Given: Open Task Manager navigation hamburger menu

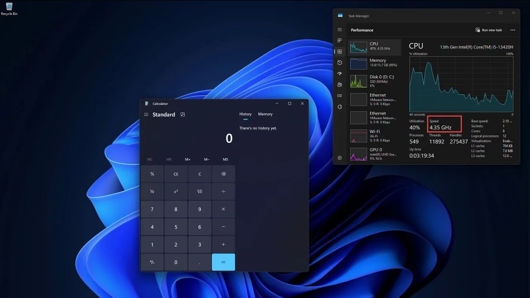Looking at the screenshot, I should pyautogui.click(x=340, y=30).
